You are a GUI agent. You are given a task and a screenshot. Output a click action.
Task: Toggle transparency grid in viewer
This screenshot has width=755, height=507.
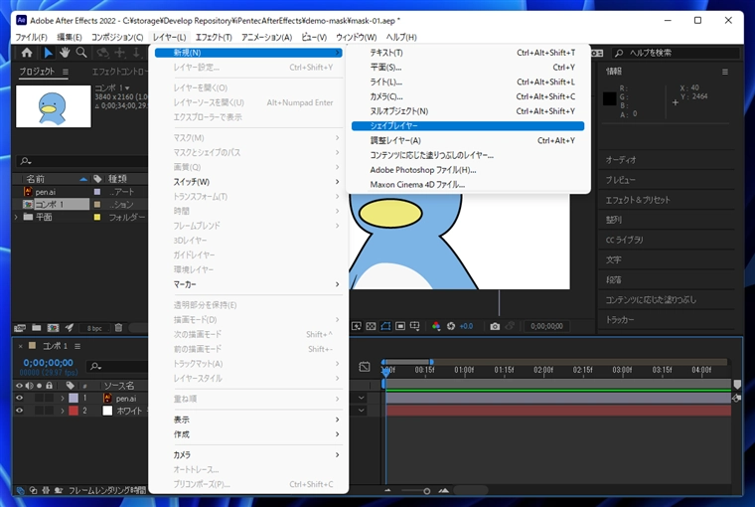pos(371,326)
